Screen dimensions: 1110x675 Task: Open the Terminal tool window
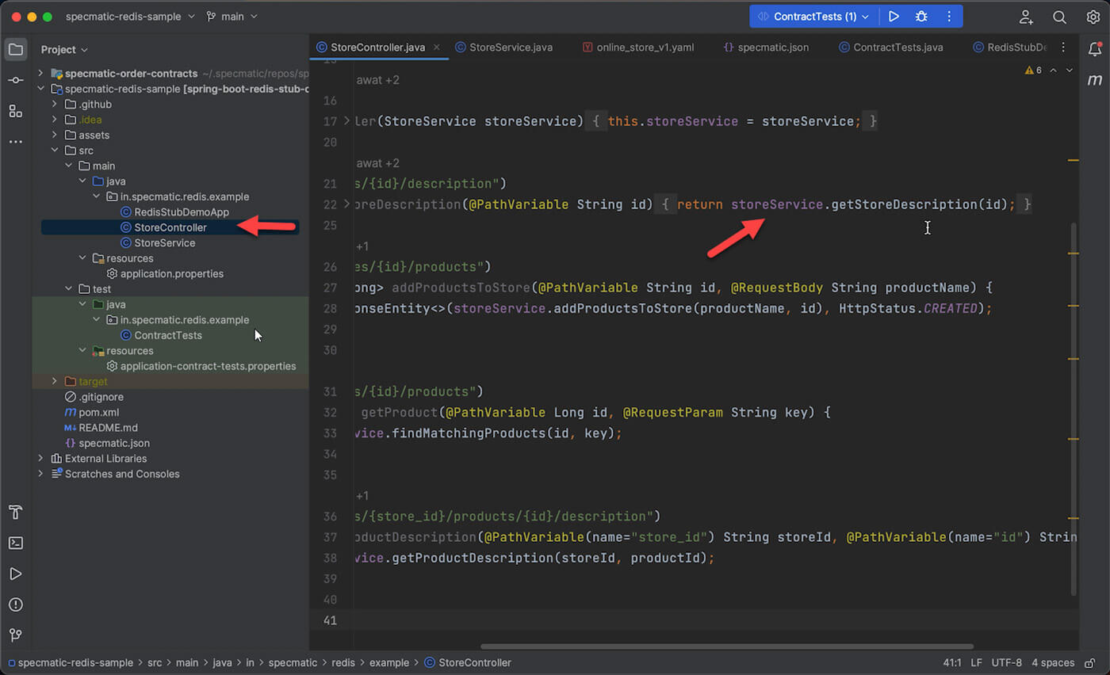[x=16, y=543]
